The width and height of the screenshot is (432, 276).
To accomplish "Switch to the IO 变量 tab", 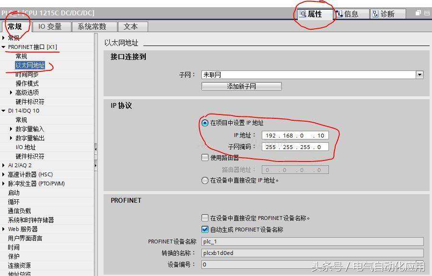I will pos(51,26).
